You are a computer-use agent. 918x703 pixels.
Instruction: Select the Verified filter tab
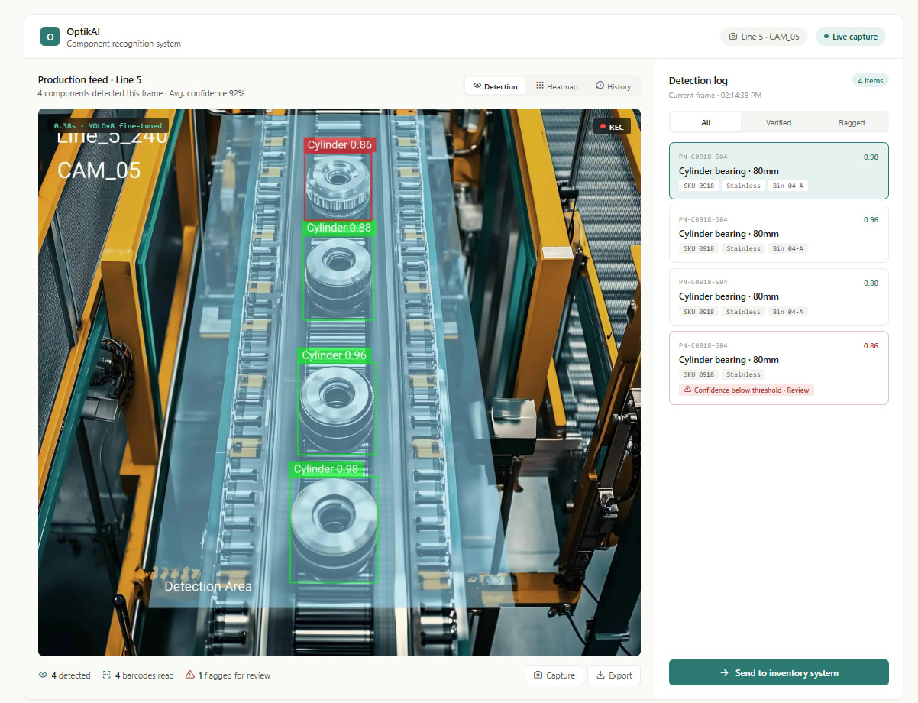pyautogui.click(x=778, y=122)
